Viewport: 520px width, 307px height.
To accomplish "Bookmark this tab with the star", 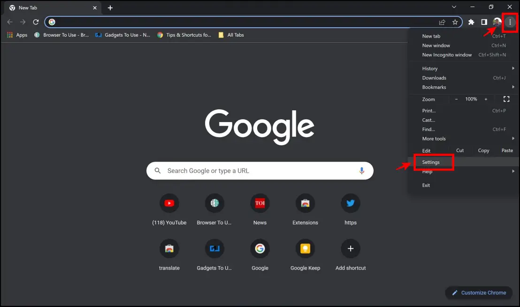I will 455,22.
